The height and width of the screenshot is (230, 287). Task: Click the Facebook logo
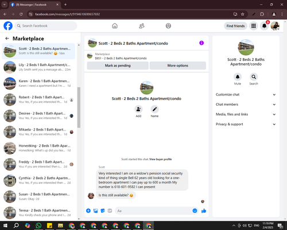pyautogui.click(x=8, y=26)
